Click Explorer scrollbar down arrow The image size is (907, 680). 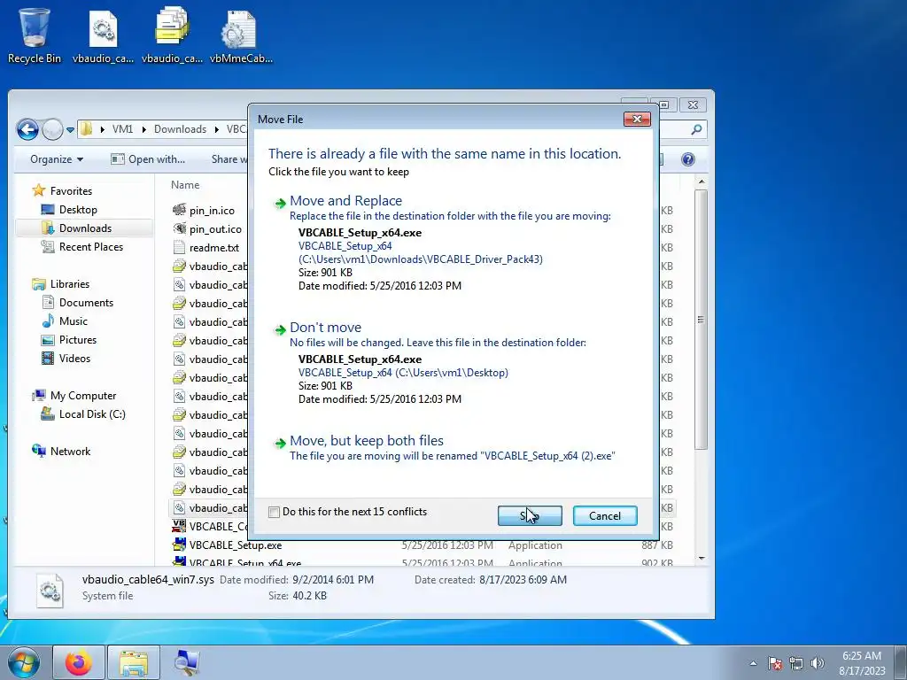(702, 558)
